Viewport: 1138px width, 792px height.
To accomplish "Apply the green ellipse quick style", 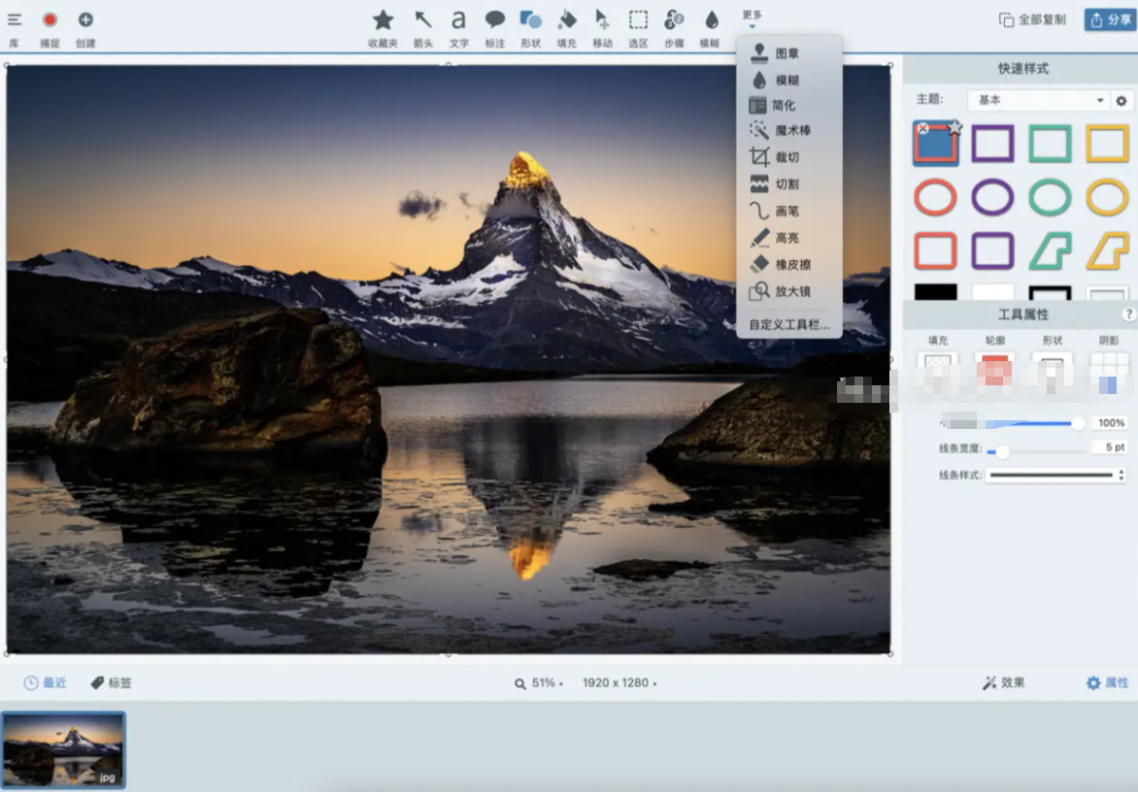I will [x=1051, y=197].
